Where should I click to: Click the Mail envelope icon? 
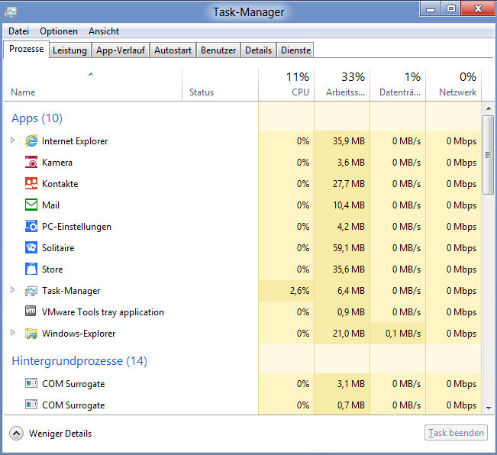(x=31, y=205)
